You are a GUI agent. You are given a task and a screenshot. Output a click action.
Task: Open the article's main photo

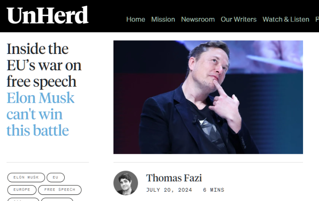click(208, 97)
